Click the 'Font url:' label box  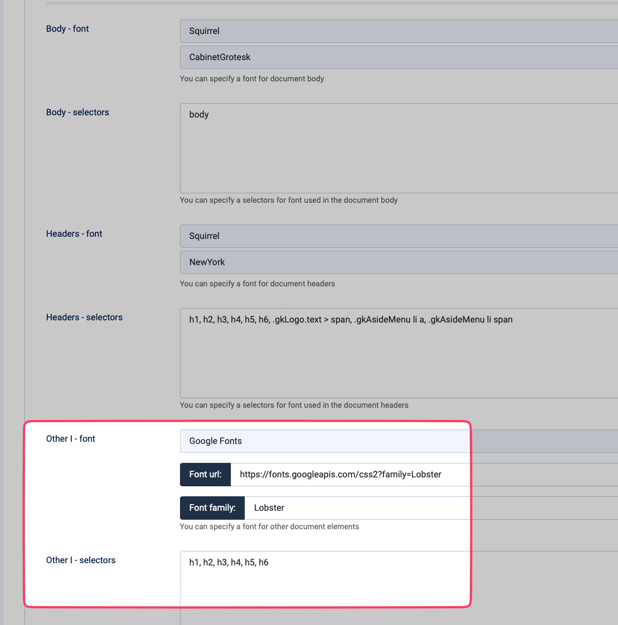tap(205, 475)
